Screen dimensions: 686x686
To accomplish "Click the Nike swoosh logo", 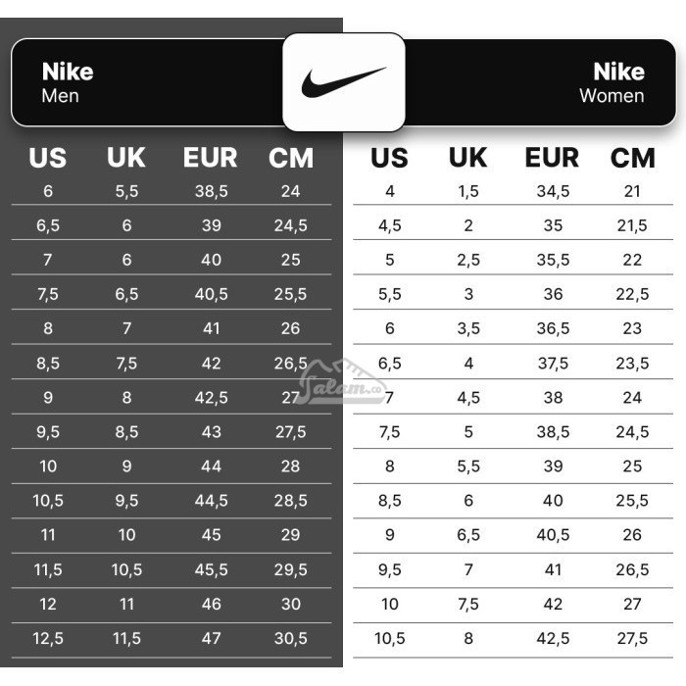I will [343, 82].
